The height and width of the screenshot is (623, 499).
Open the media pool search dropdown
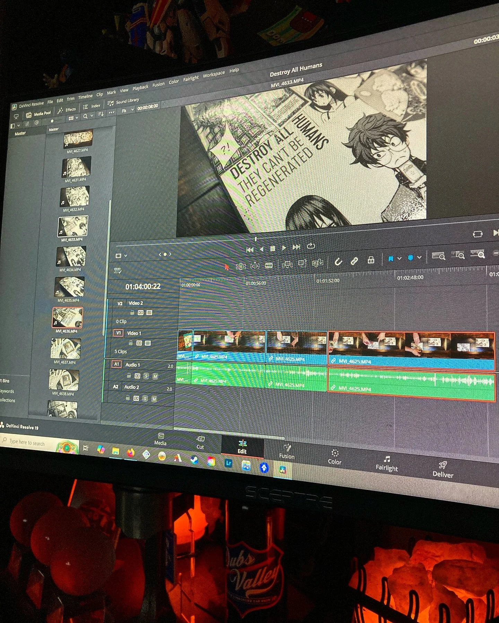click(92, 115)
